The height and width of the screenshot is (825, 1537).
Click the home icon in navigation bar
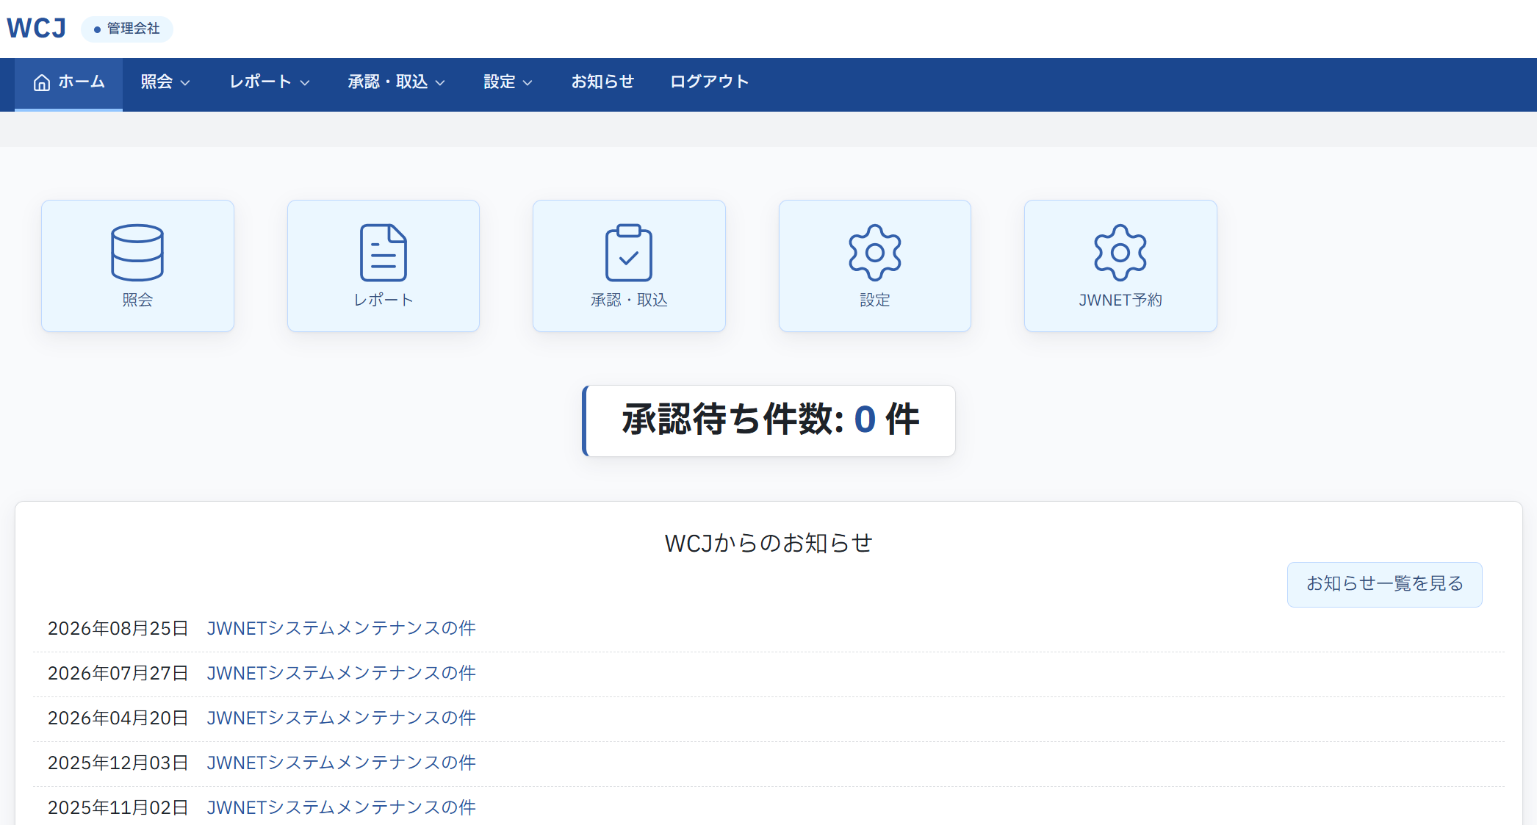point(42,82)
